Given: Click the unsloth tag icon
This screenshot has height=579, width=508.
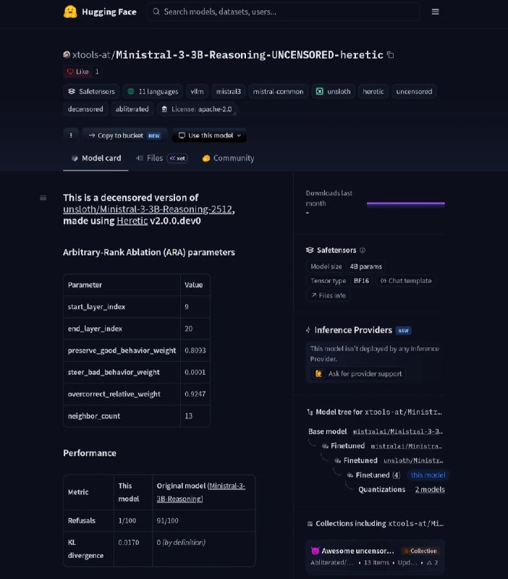Looking at the screenshot, I should pos(319,91).
